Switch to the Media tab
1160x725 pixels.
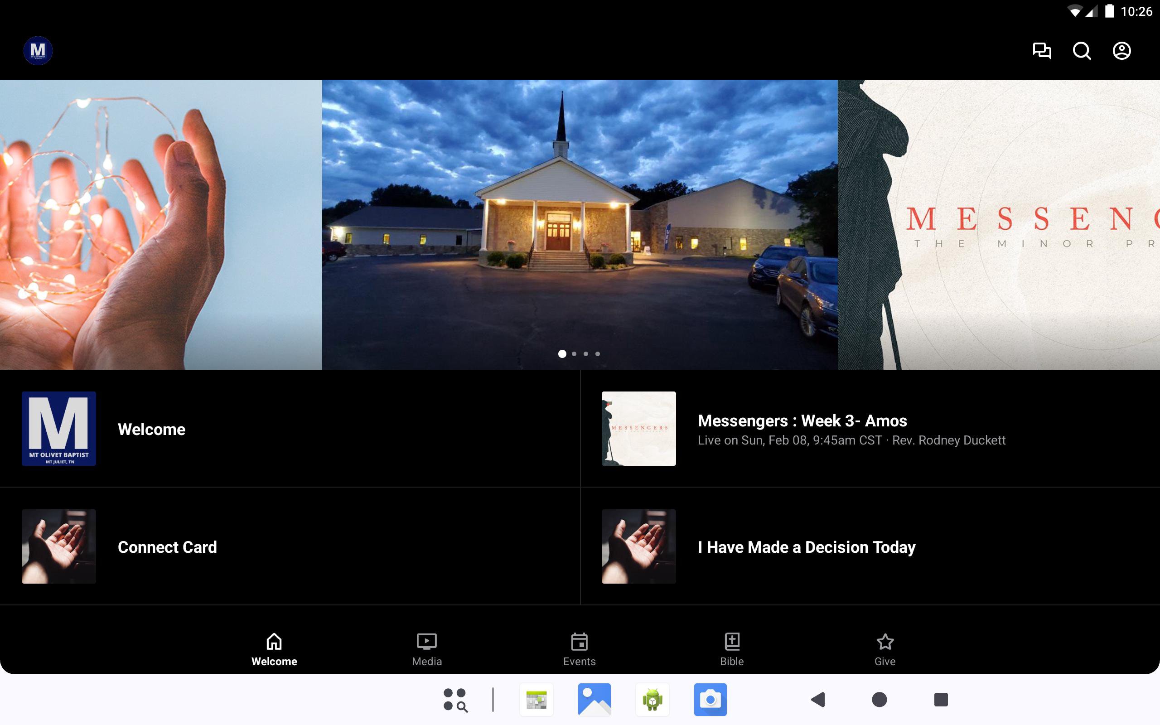426,649
